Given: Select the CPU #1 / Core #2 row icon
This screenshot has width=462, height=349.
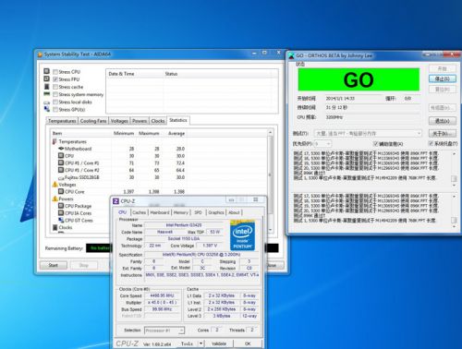Looking at the screenshot, I should [x=61, y=170].
